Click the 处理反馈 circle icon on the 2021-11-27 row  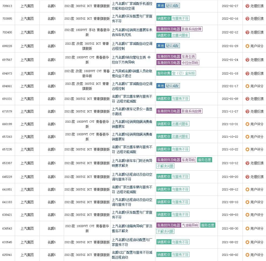(x=247, y=111)
